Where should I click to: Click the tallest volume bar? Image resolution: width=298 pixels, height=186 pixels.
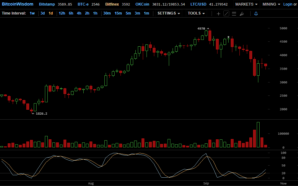(258, 135)
